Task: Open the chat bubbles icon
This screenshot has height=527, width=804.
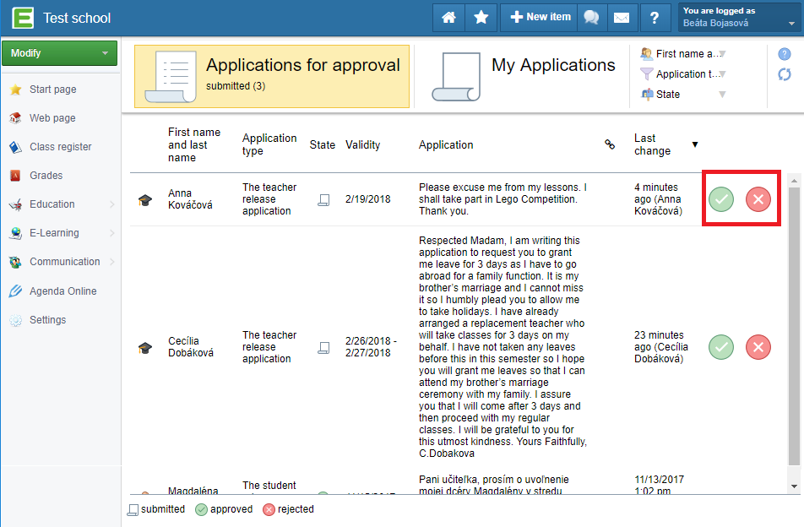Action: click(x=591, y=18)
